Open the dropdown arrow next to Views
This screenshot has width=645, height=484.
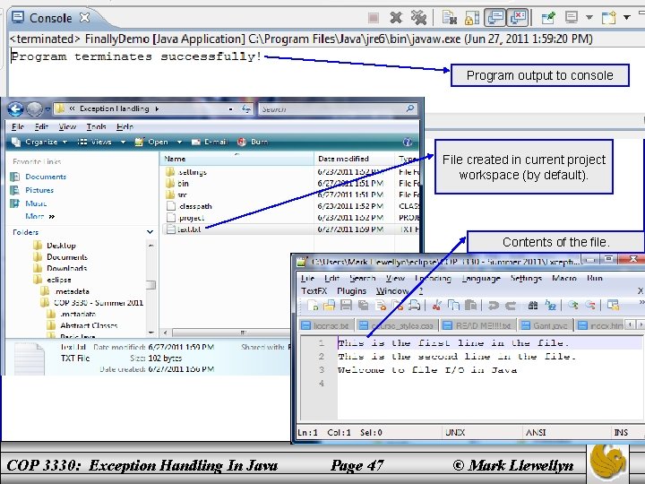(x=123, y=142)
